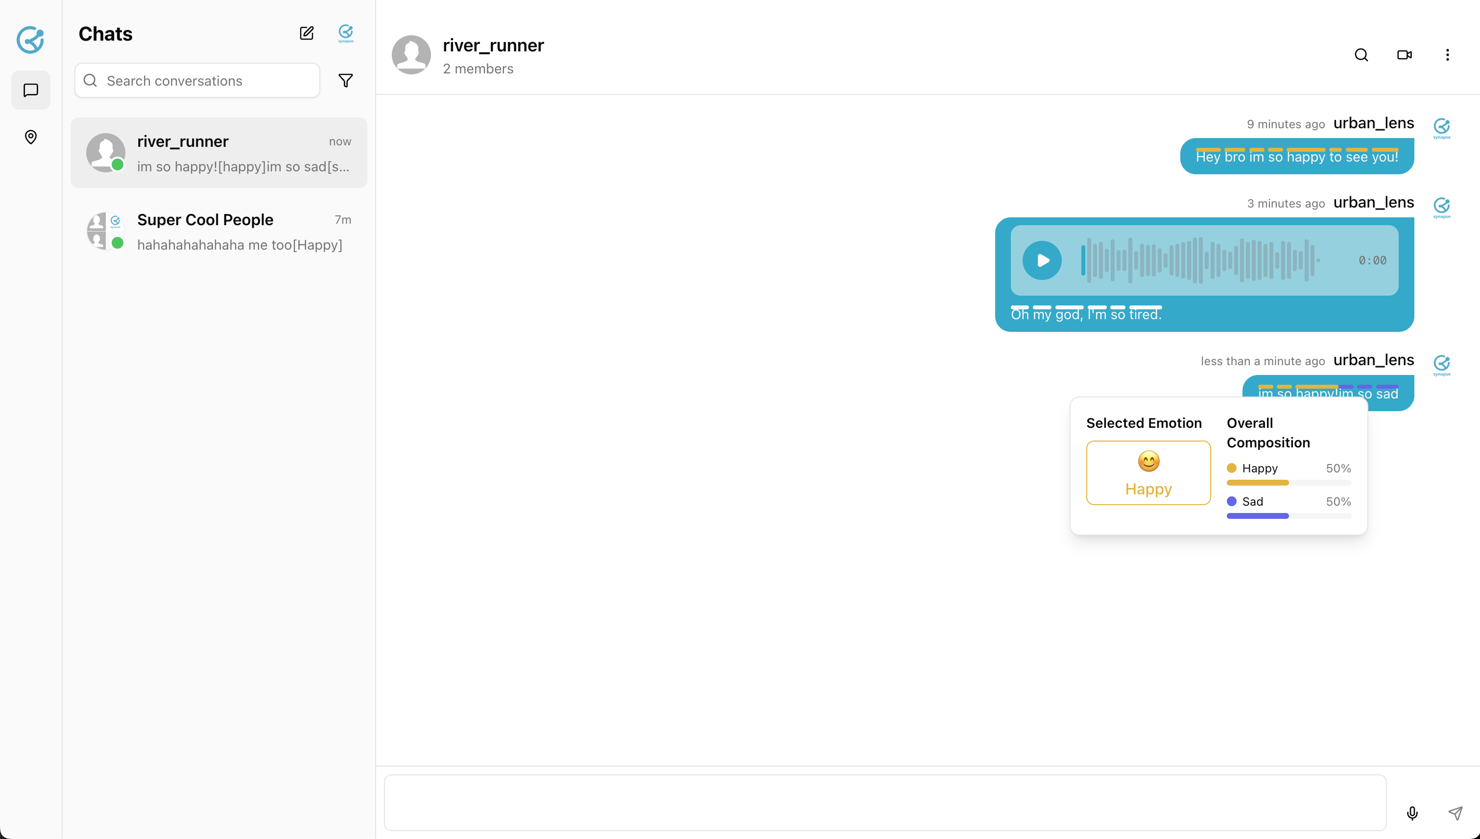Open the location pin sidebar icon
Viewport: 1480px width, 839px height.
point(30,137)
